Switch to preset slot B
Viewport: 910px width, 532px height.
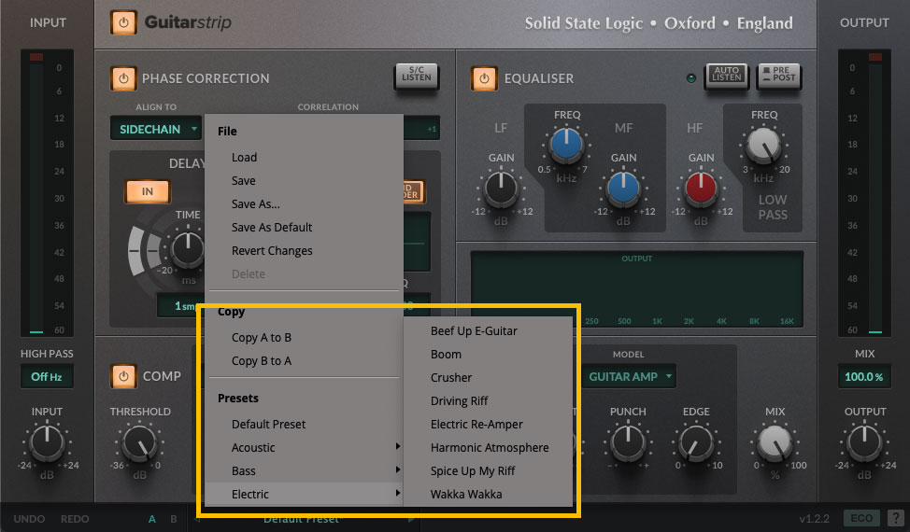click(x=174, y=519)
